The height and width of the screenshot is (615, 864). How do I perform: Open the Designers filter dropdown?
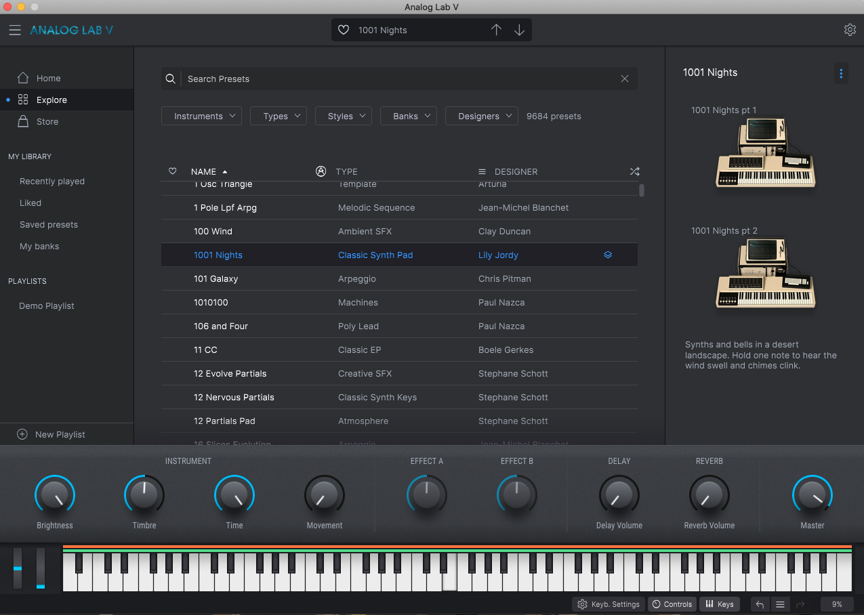pos(481,116)
